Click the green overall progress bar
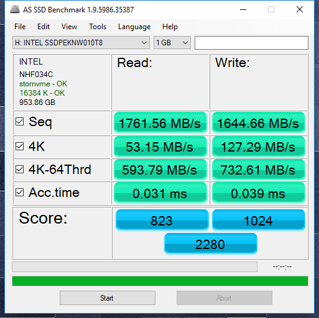Screen dimensions: 319x318 tap(160, 281)
